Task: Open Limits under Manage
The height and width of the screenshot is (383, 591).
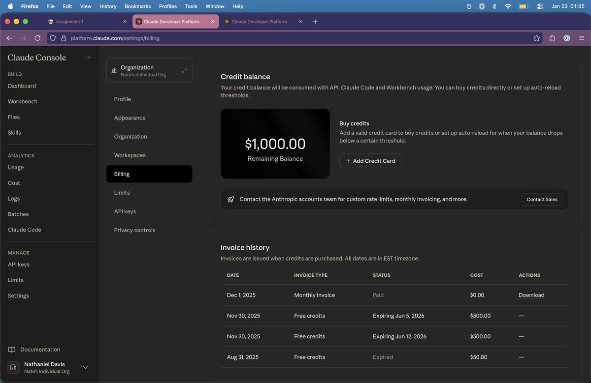Action: click(16, 280)
